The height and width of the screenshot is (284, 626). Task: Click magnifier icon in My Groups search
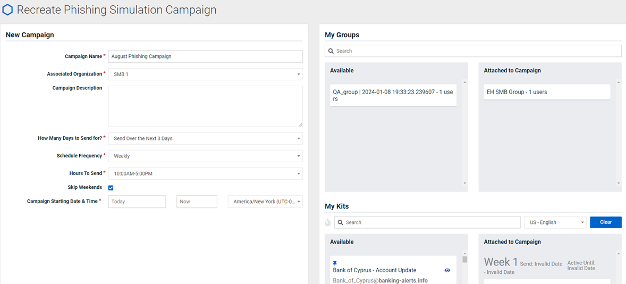[x=331, y=51]
